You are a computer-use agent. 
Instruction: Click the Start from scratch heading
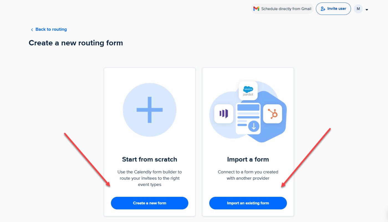click(149, 159)
